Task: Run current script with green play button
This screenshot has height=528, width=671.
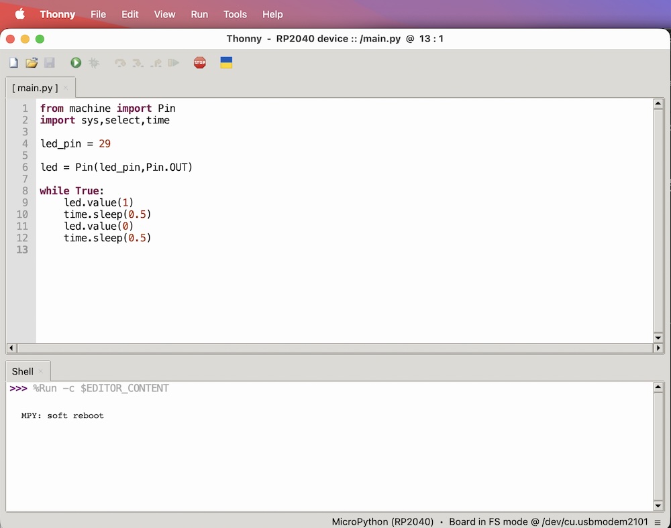Action: point(76,63)
